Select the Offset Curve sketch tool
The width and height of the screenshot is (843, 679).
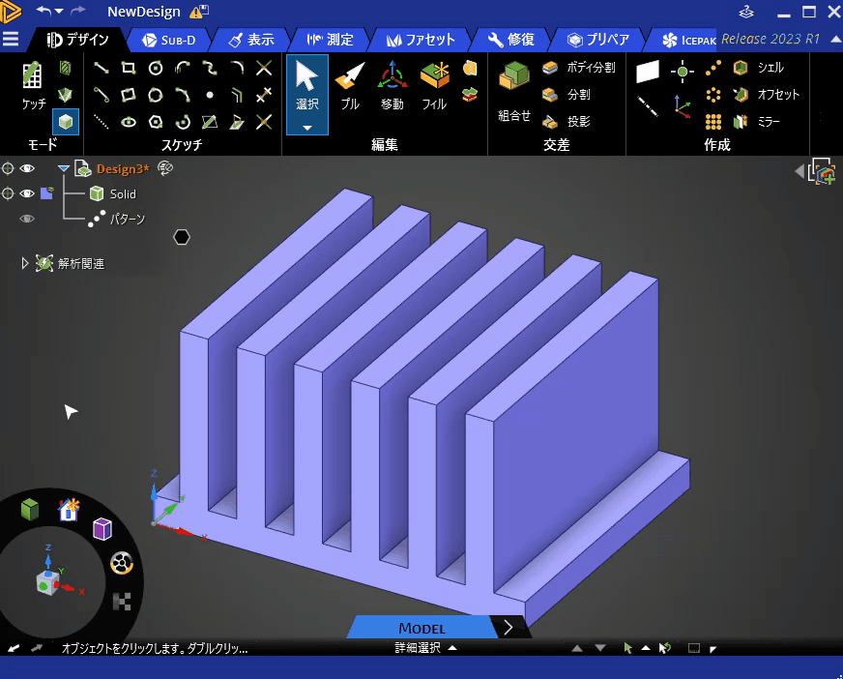pos(237,95)
